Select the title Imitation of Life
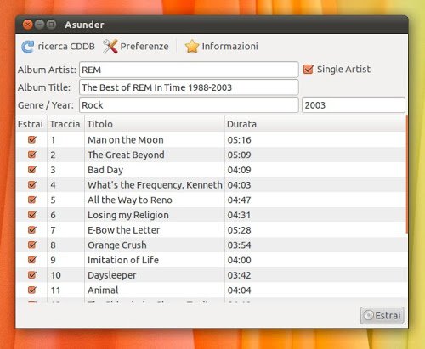 click(x=123, y=260)
